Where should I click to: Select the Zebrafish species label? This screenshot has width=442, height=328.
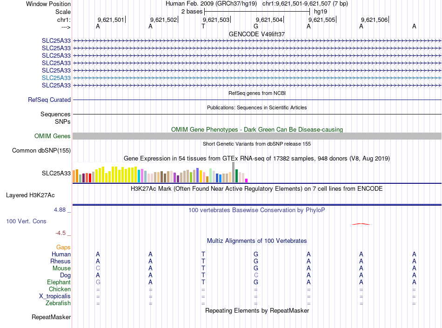pyautogui.click(x=58, y=303)
